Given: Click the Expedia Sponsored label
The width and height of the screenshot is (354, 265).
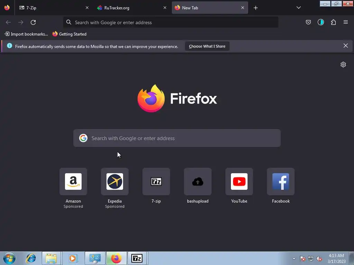Looking at the screenshot, I should click(x=115, y=206).
